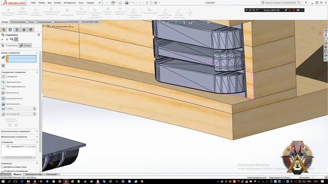Image resolution: width=328 pixels, height=184 pixels.
Task: Open the Layout ribbon tab
Action: (18, 22)
